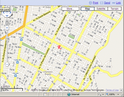Click the 'Dg 86A' street label
The width and height of the screenshot is (124, 97).
(x=18, y=47)
